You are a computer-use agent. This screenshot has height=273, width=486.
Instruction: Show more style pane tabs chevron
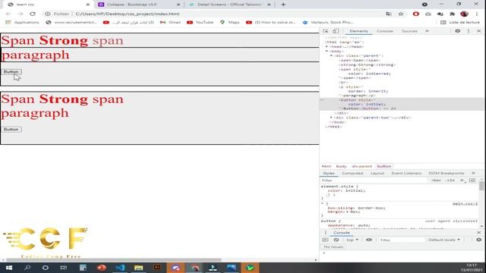pyautogui.click(x=473, y=173)
